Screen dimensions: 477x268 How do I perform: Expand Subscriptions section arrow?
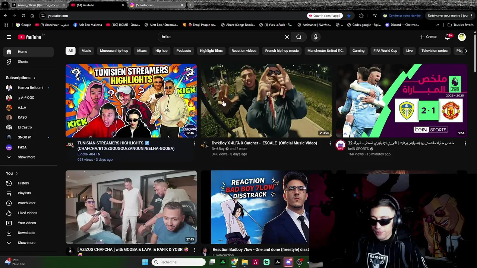click(x=35, y=78)
